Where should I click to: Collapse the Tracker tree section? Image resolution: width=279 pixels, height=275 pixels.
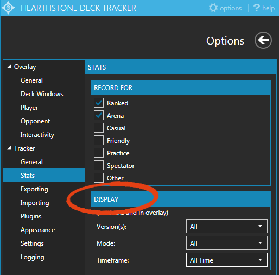click(9, 148)
